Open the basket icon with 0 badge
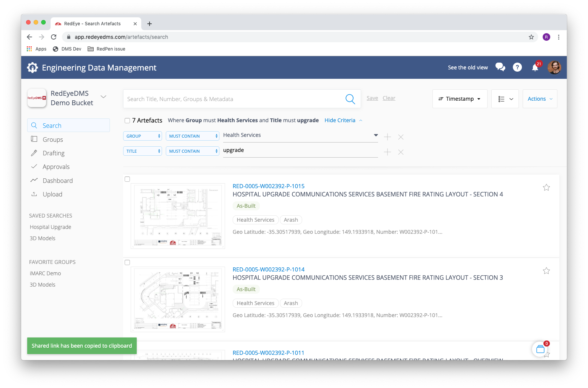The width and height of the screenshot is (588, 388). (540, 349)
